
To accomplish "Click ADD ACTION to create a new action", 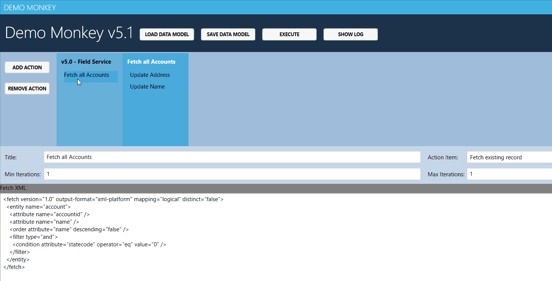I will pos(27,67).
